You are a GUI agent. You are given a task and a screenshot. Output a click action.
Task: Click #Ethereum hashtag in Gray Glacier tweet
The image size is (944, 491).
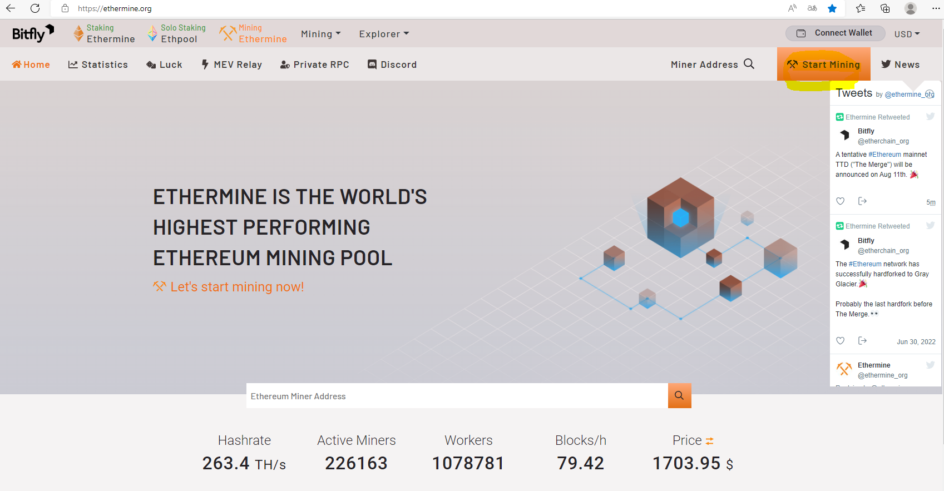click(865, 264)
